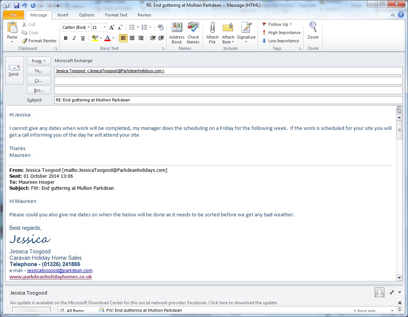Switch to the Format Text tab
Screen dimensions: 408x317
click(x=116, y=15)
